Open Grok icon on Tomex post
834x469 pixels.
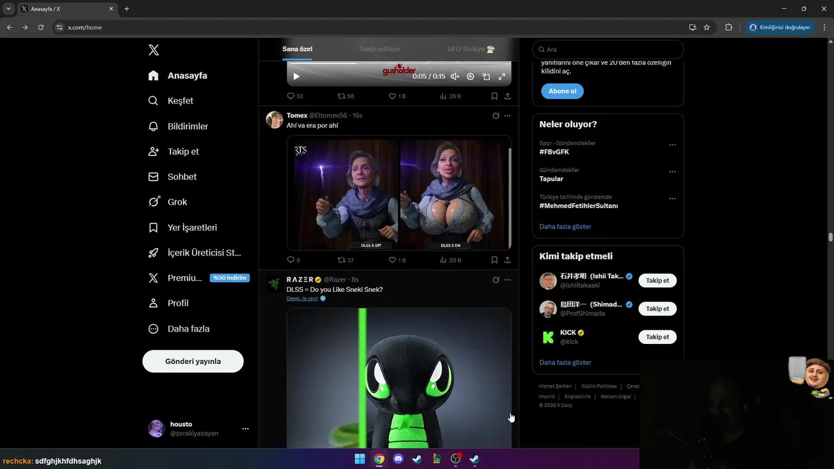(x=496, y=115)
